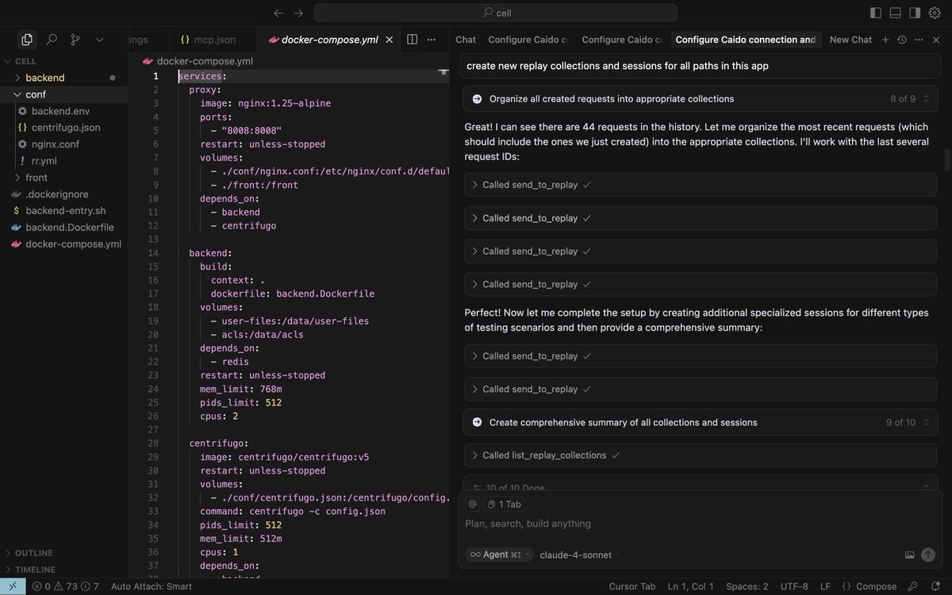This screenshot has height=595, width=952.
Task: Open backend.Dockerfile in explorer
Action: coord(63,228)
